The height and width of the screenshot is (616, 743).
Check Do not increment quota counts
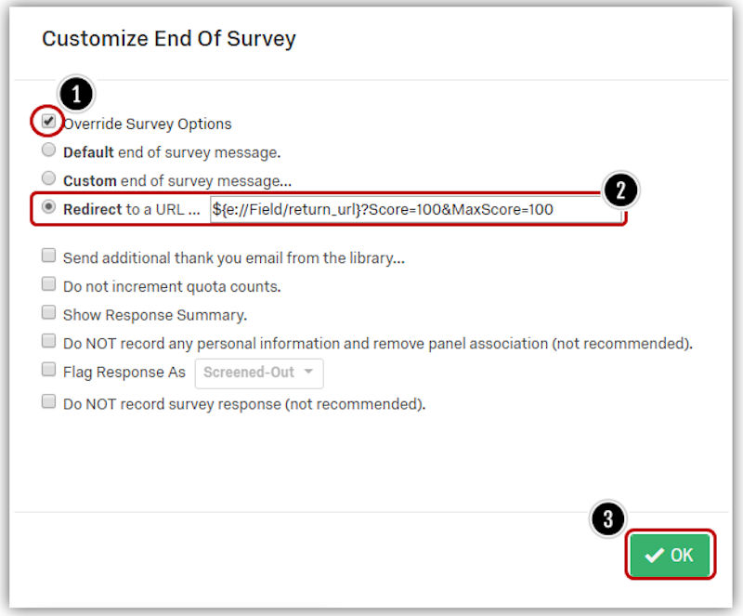pos(48,284)
